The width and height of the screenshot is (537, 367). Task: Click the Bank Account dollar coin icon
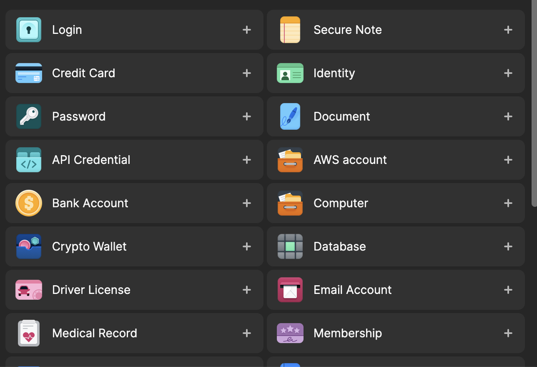click(x=28, y=204)
